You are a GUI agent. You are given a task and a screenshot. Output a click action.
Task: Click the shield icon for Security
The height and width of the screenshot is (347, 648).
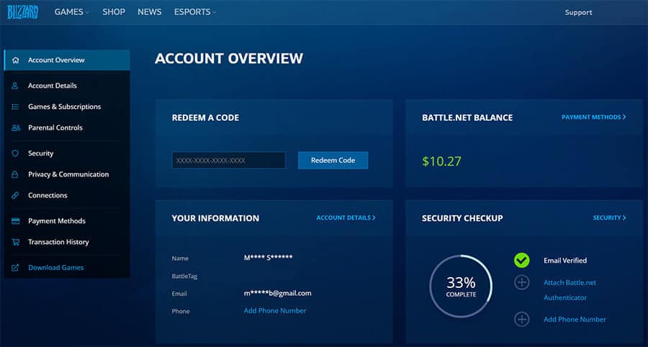15,153
